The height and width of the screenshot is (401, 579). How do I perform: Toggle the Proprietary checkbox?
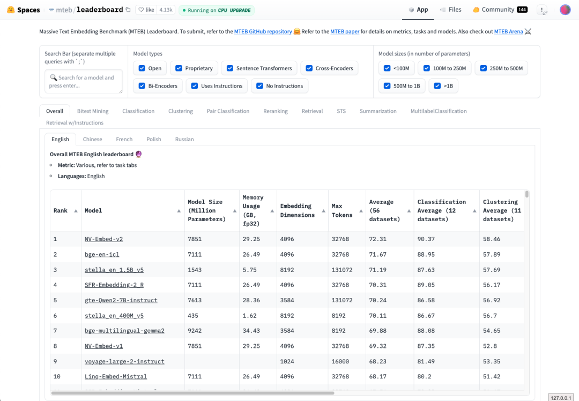[179, 68]
